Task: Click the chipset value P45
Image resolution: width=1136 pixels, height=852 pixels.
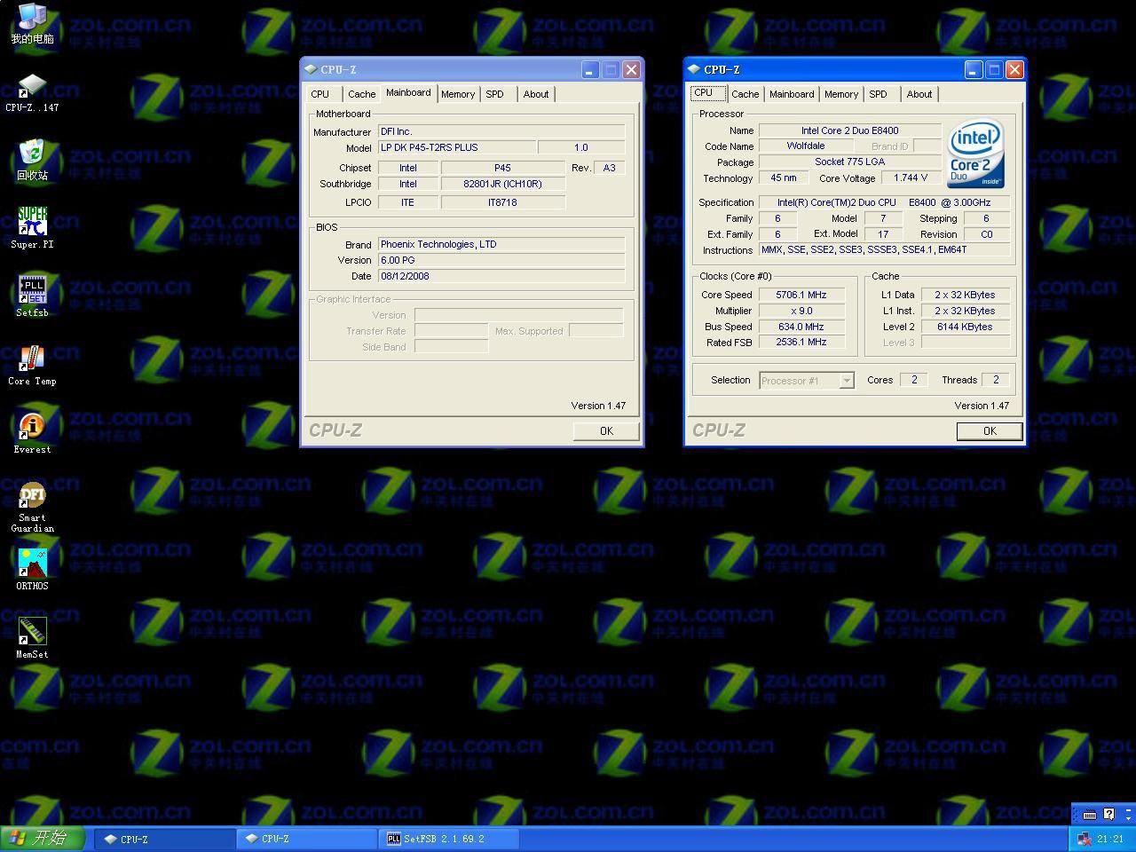Action: [x=503, y=168]
